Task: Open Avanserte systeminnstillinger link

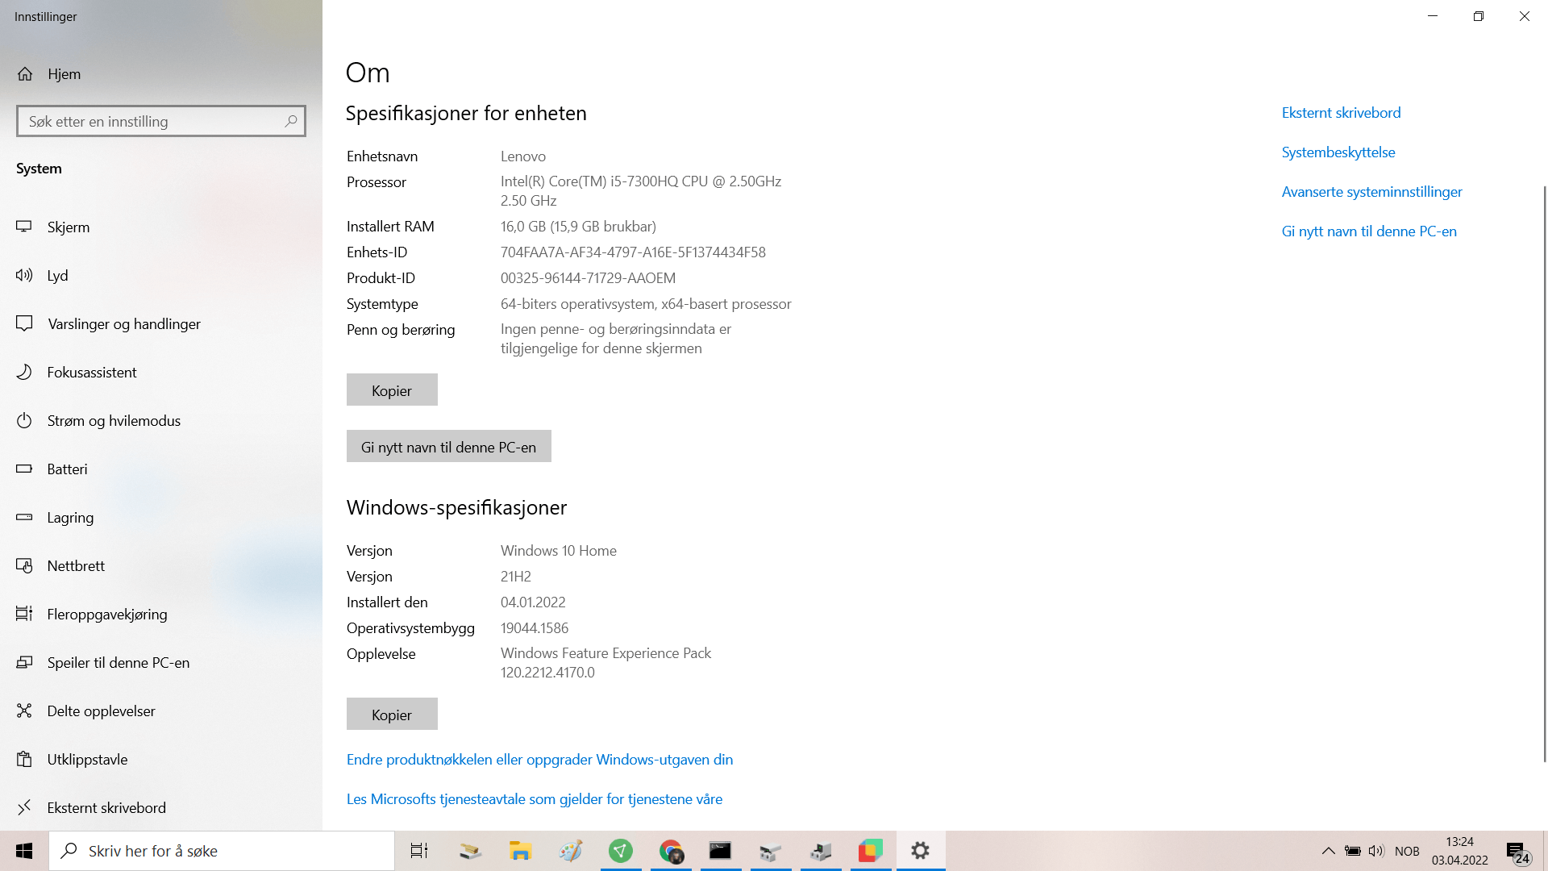Action: pyautogui.click(x=1371, y=192)
